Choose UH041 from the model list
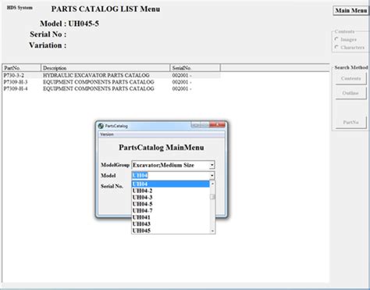The width and height of the screenshot is (370, 290). (171, 217)
